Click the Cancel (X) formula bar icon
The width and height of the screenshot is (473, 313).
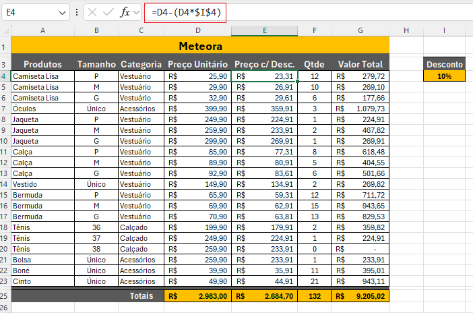pyautogui.click(x=92, y=12)
